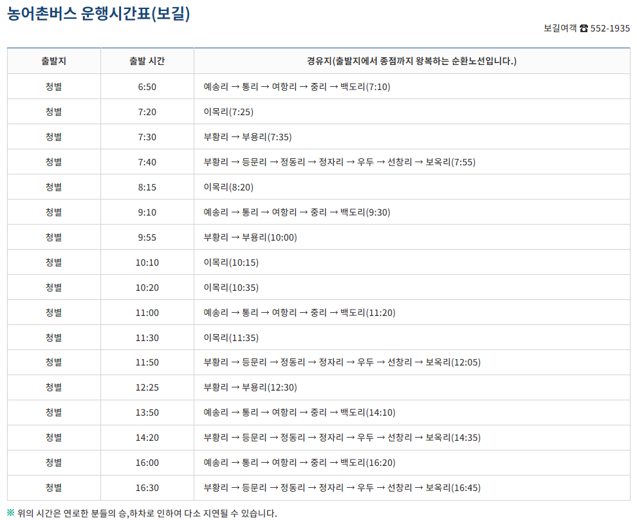Click departure time 16:00
The image size is (637, 520).
[x=147, y=463]
